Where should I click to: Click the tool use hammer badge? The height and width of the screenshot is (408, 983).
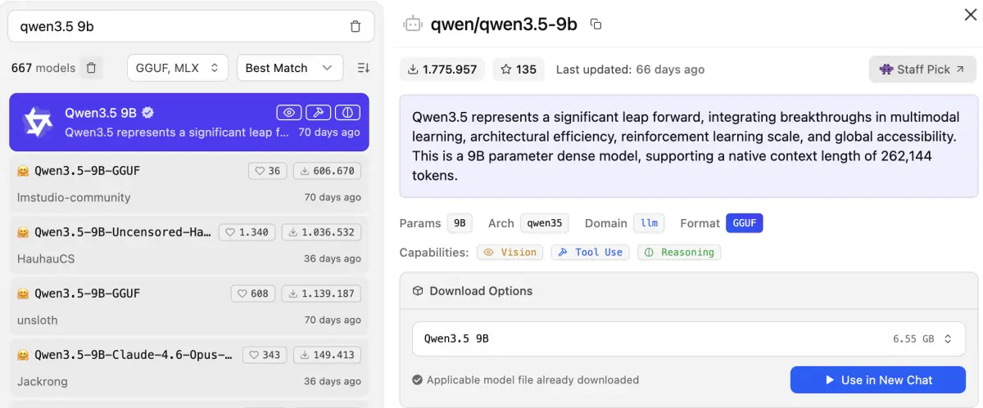click(x=319, y=113)
